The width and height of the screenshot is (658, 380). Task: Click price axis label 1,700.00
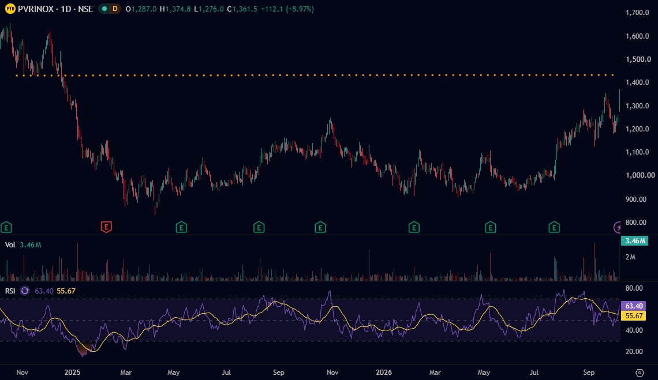(x=637, y=13)
